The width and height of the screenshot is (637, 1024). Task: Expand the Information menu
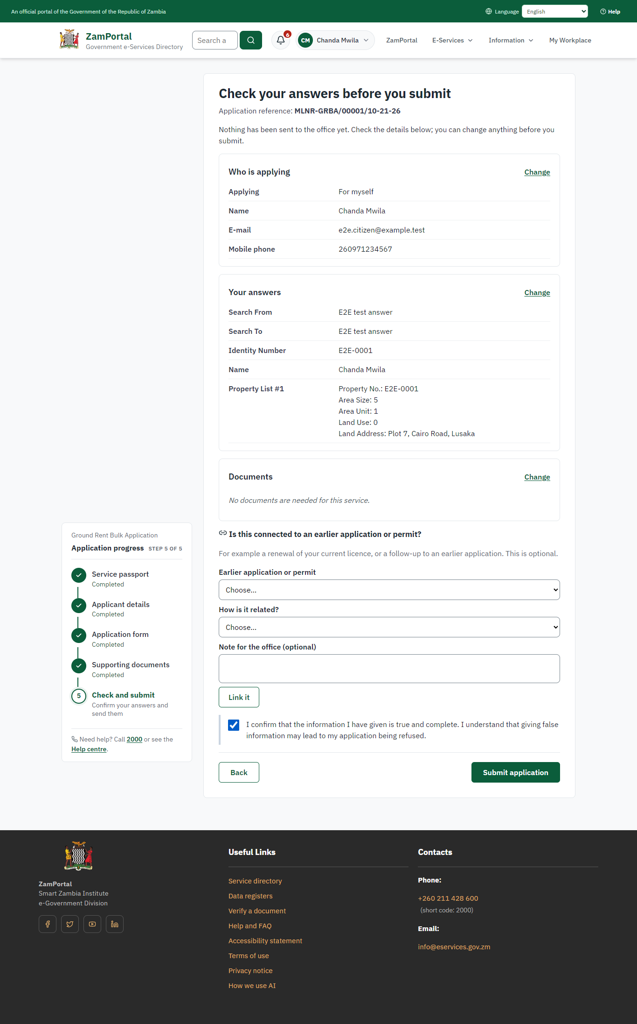click(511, 40)
